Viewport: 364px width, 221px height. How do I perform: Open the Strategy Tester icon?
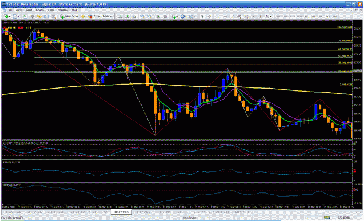click(x=54, y=16)
